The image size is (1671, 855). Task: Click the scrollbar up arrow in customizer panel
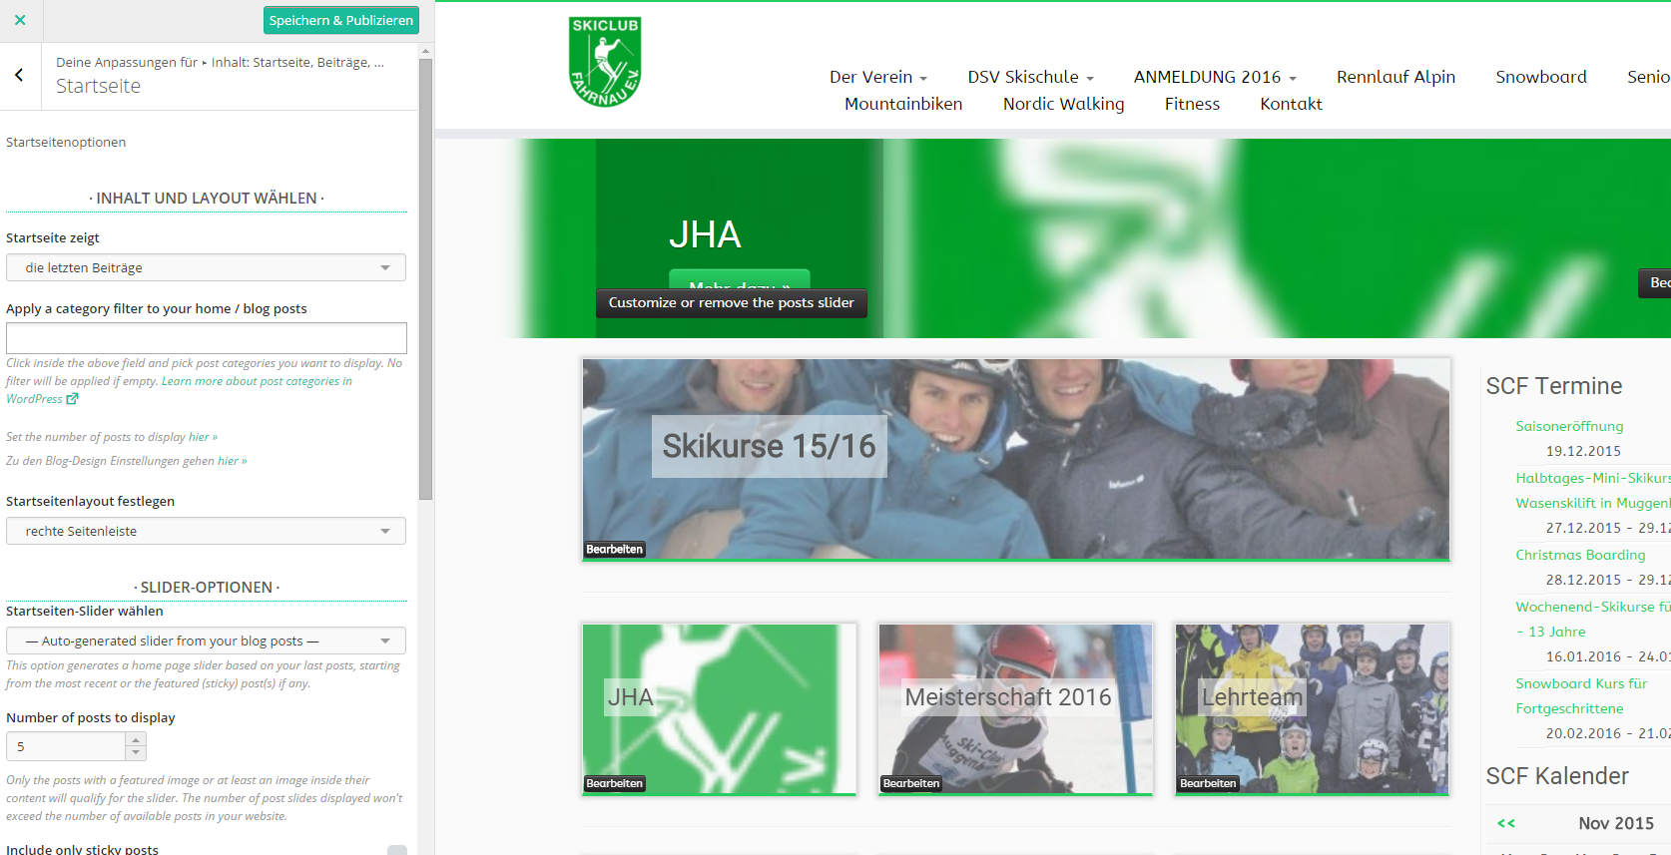coord(426,51)
